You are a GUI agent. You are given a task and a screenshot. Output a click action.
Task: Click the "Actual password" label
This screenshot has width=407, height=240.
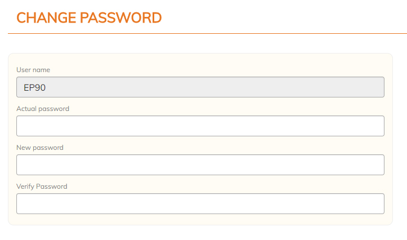pyautogui.click(x=43, y=109)
